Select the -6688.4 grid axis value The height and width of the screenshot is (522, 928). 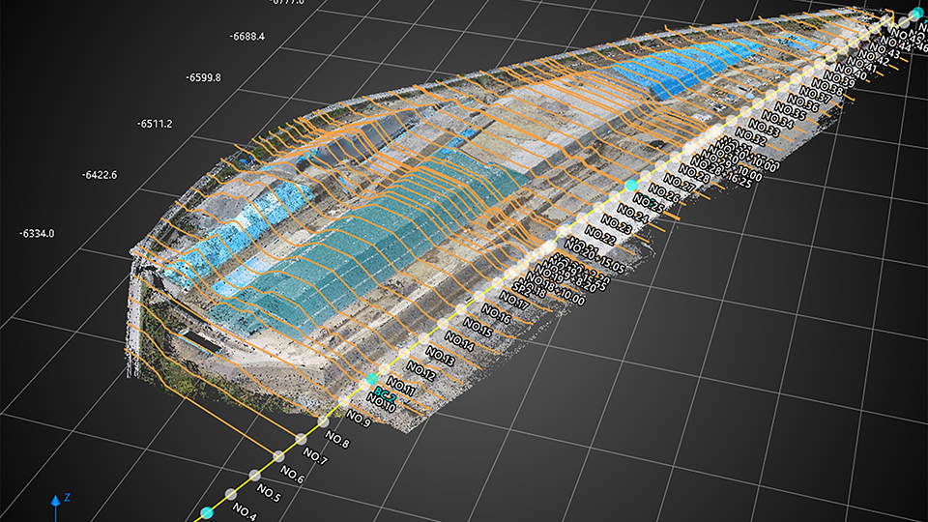pos(247,37)
